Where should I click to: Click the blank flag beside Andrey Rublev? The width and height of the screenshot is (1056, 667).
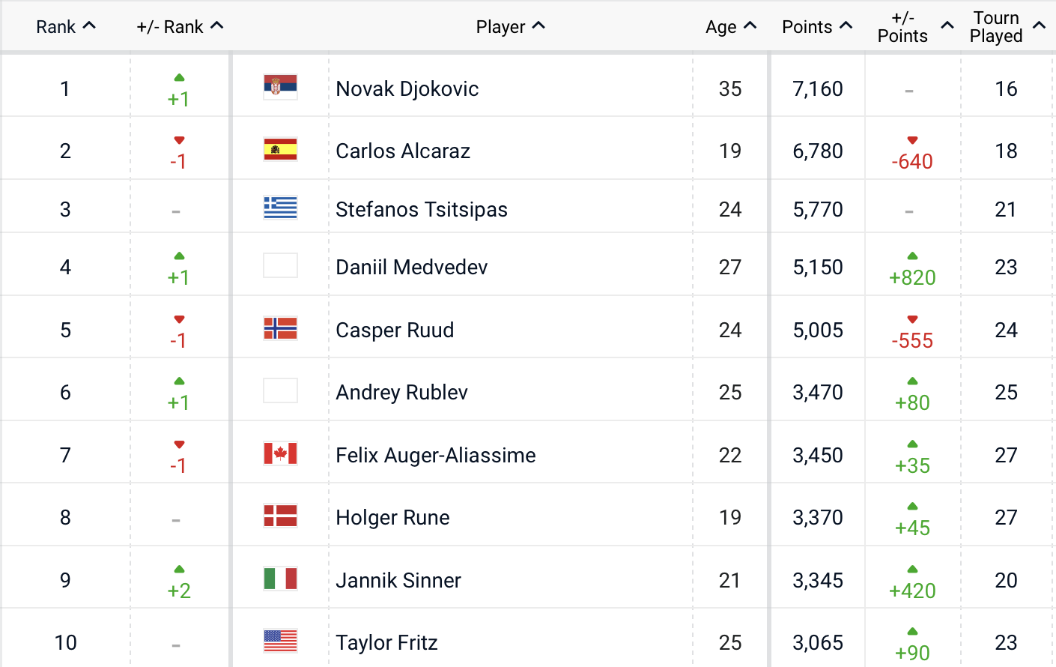coord(280,390)
